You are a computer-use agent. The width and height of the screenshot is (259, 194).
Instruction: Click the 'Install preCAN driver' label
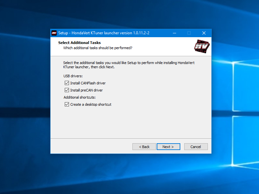[x=86, y=90]
